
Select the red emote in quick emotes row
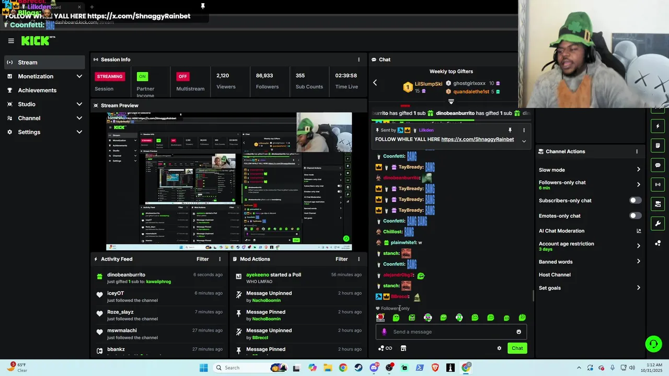click(380, 318)
